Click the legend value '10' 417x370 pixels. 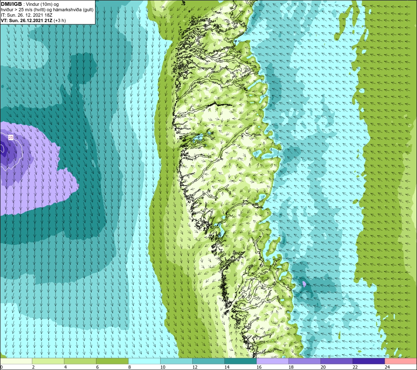pyautogui.click(x=163, y=367)
